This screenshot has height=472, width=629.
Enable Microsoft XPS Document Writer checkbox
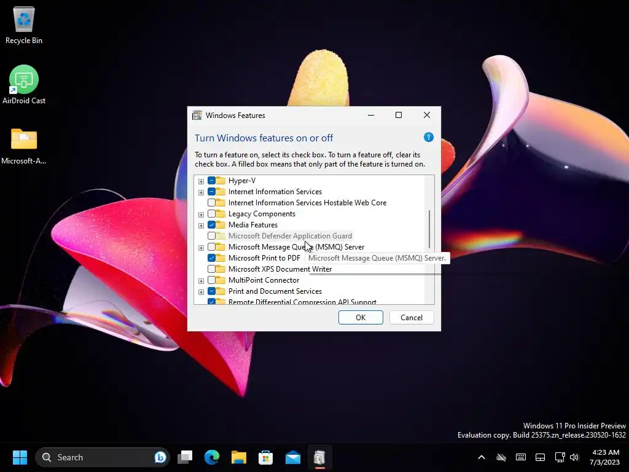(211, 269)
